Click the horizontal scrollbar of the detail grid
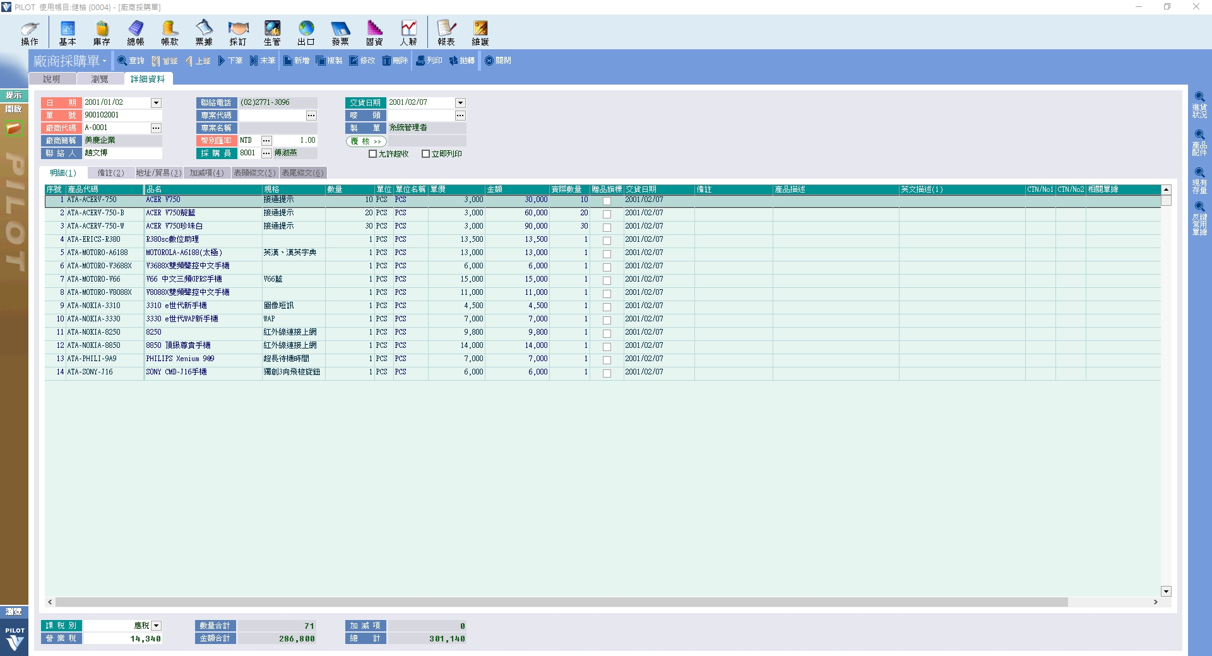The width and height of the screenshot is (1212, 656). click(x=562, y=602)
